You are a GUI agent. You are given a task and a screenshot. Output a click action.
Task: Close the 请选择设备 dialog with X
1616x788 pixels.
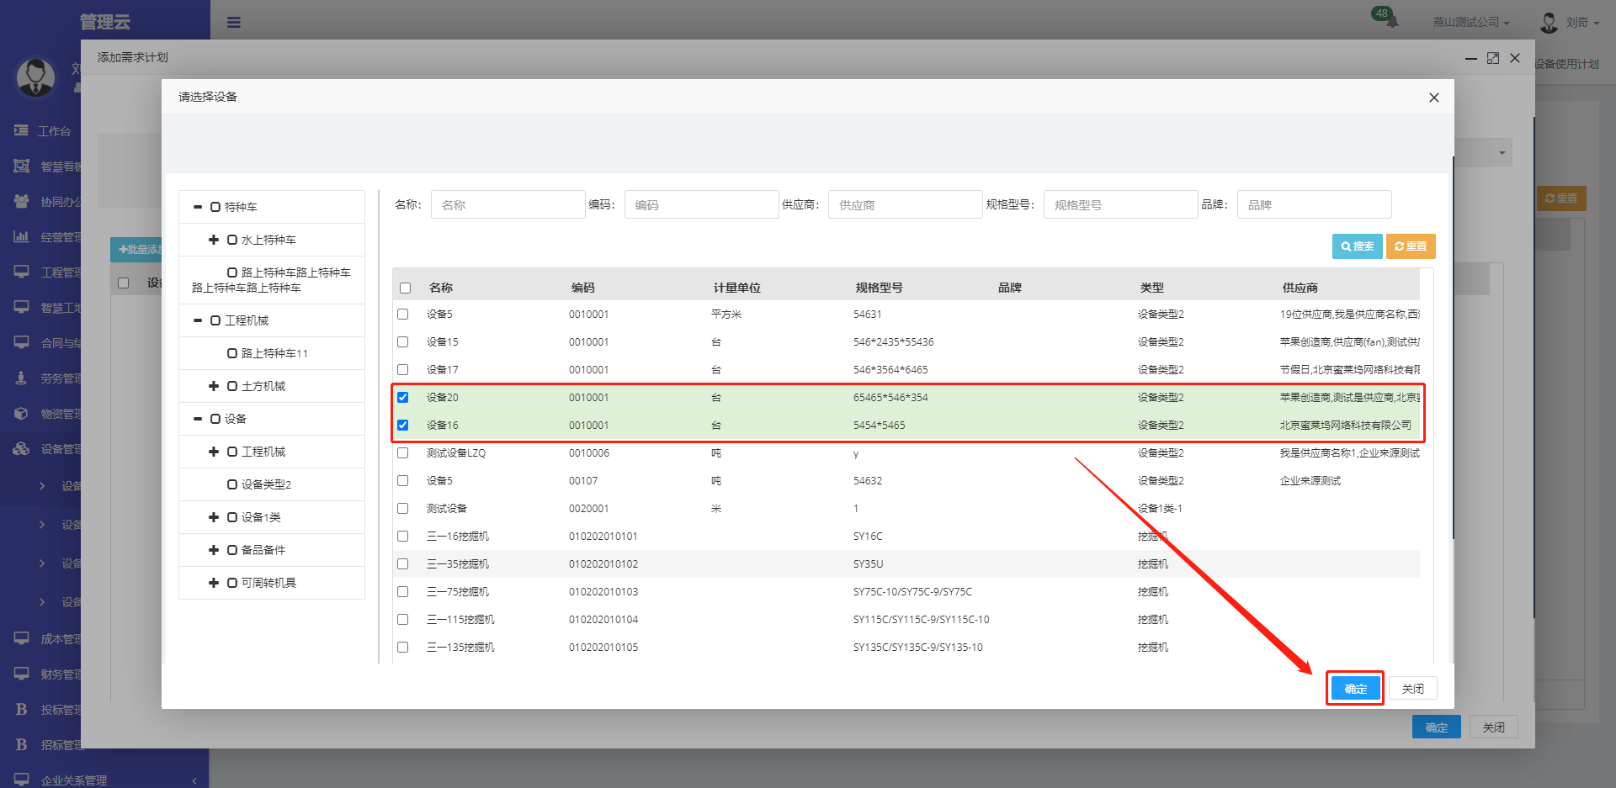(x=1434, y=98)
